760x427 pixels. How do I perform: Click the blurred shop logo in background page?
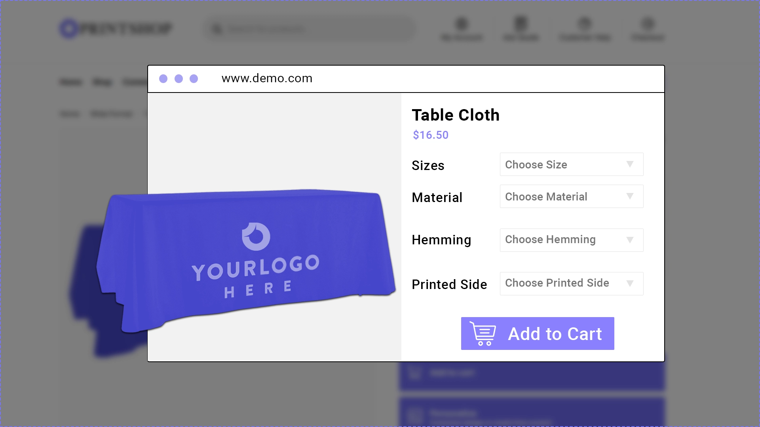point(116,28)
